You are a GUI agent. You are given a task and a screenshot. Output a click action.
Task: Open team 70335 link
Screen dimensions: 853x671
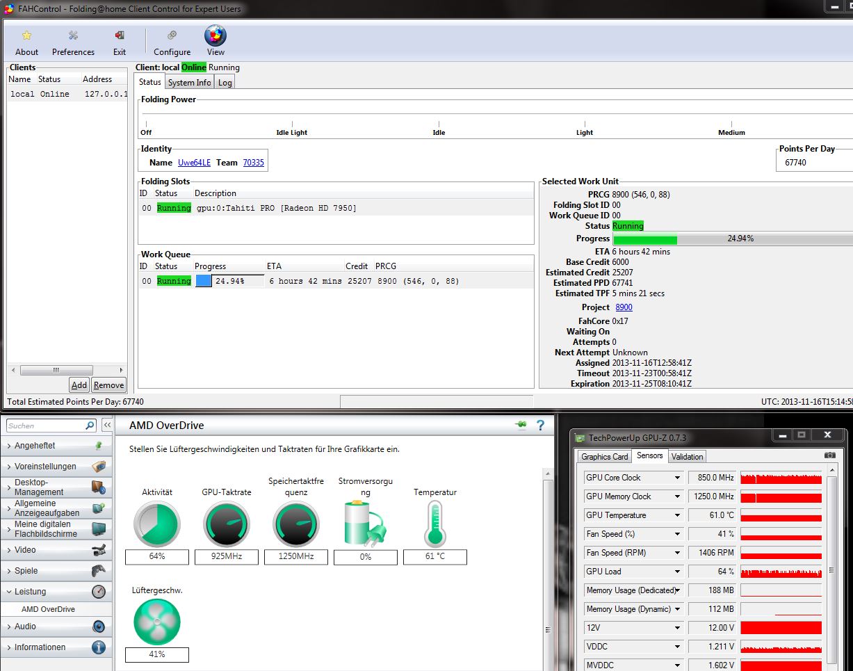[x=253, y=162]
